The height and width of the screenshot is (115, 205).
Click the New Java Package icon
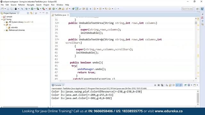click(x=50, y=9)
